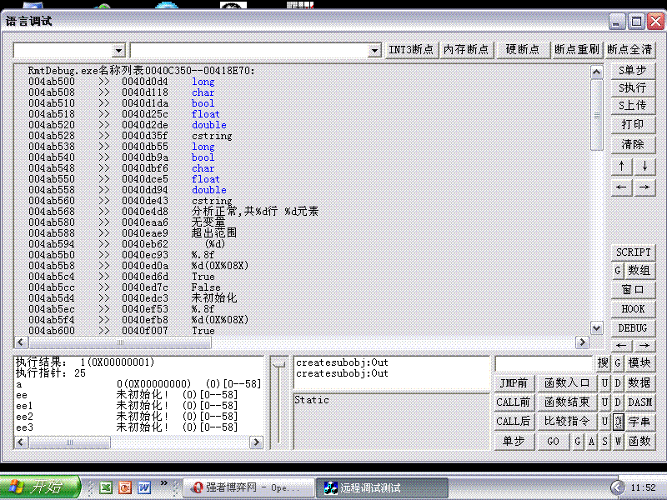Click the focused D button left of 字串
Screen dimensions: 667x500
(x=618, y=422)
